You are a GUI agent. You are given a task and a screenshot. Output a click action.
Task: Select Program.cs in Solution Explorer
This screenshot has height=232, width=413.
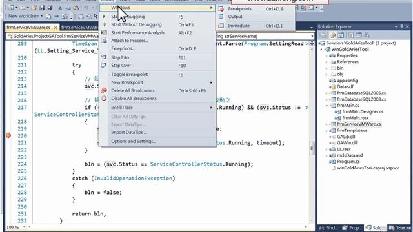point(348,162)
